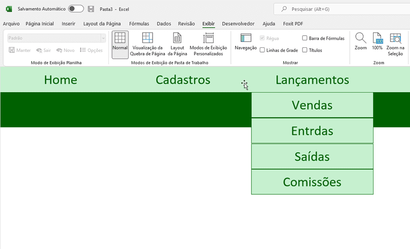Open the Ajuda tab
Viewport: 410px width, 249px height.
(x=269, y=24)
